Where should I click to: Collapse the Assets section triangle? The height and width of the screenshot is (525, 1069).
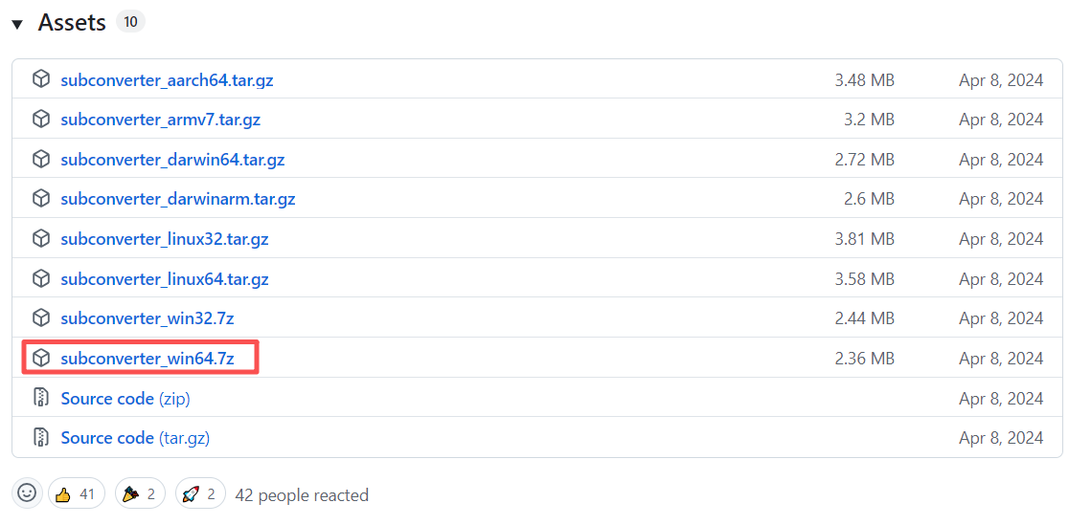click(x=17, y=25)
